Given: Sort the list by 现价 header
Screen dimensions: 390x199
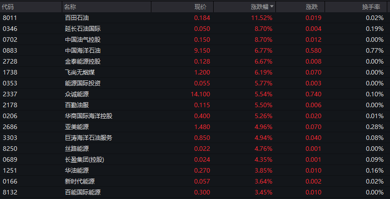Looking at the screenshot, I should 200,7.
